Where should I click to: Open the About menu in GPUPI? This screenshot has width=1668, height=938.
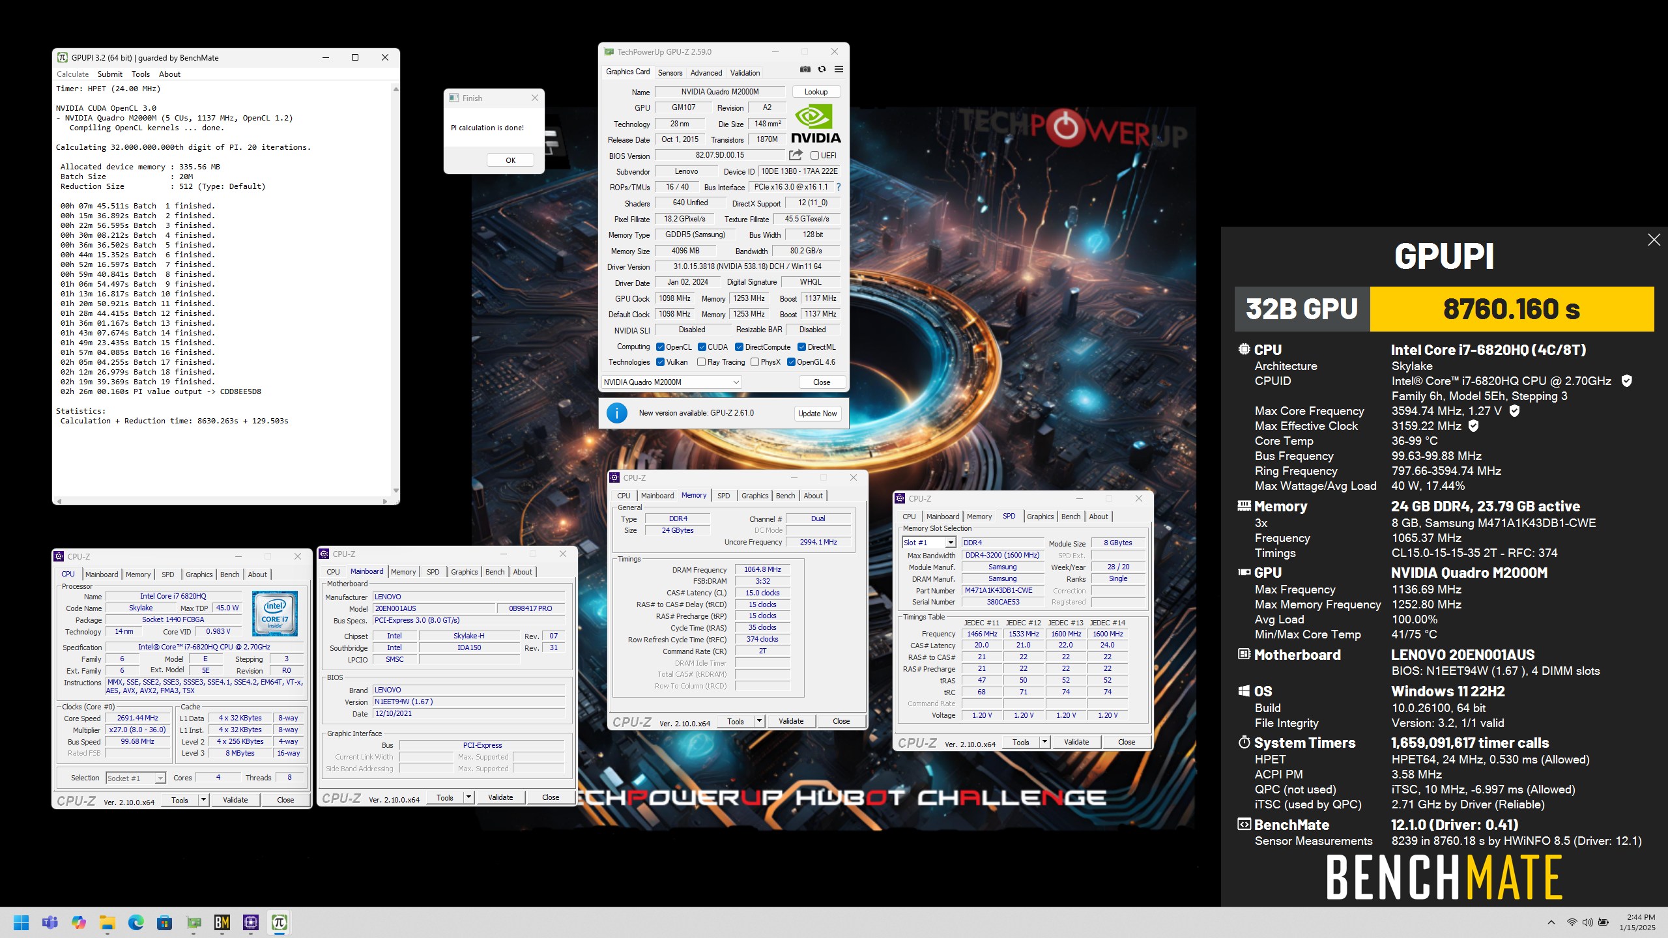tap(169, 74)
